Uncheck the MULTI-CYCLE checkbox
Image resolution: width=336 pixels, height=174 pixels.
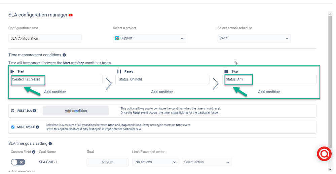(x=13, y=127)
